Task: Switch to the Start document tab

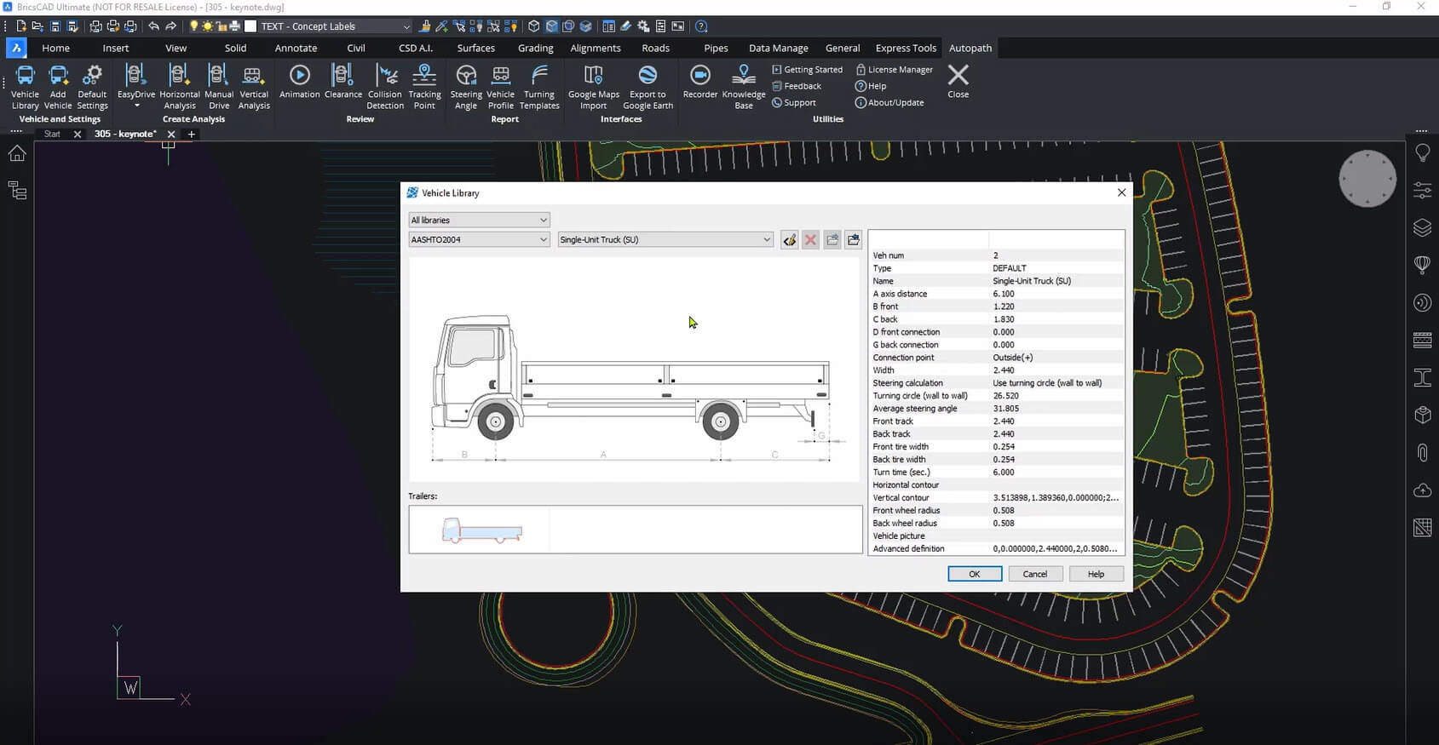Action: 53,134
